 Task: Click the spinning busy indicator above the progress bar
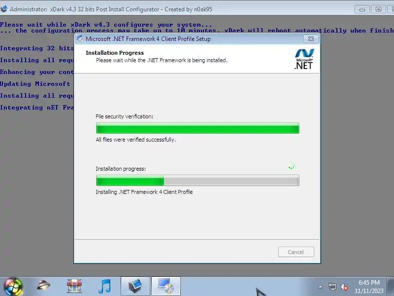(292, 166)
